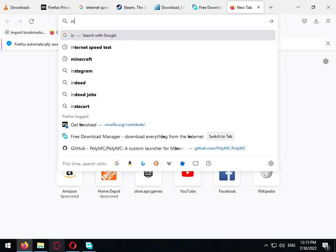The width and height of the screenshot is (336, 252).
Task: Switch to the Steam tab
Action: coord(132,7)
